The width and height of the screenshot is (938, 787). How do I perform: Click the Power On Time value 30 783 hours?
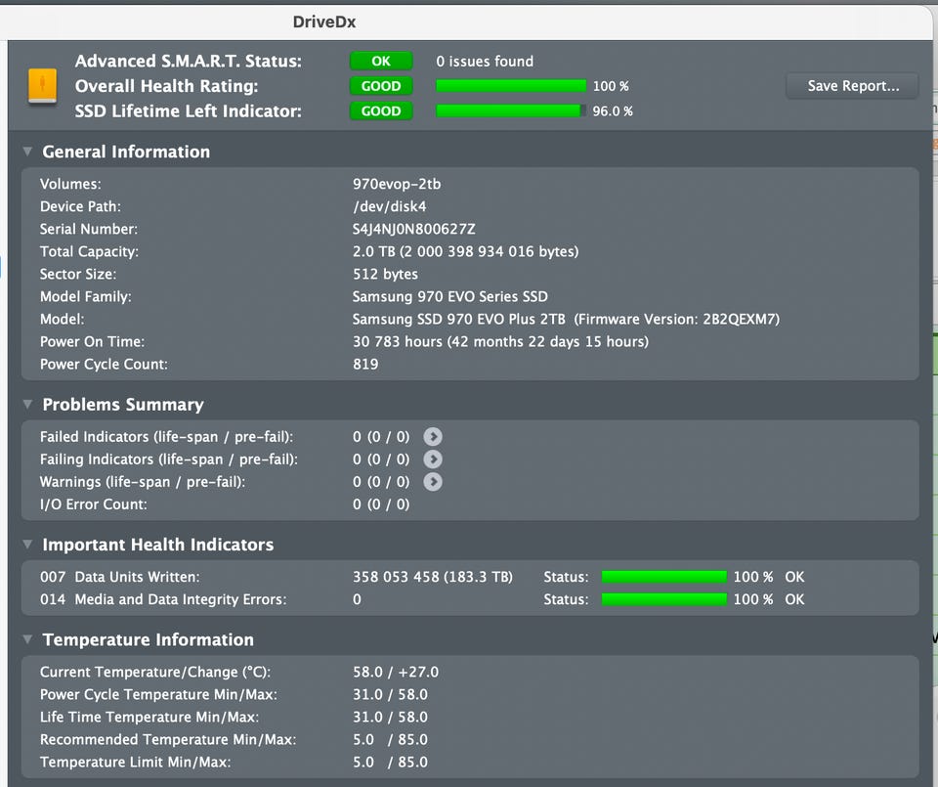coord(500,342)
